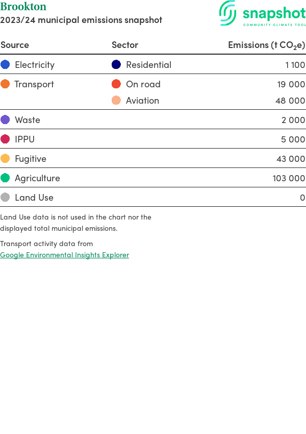
Task: Click the Snapshot logo icon
Action: pyautogui.click(x=228, y=13)
